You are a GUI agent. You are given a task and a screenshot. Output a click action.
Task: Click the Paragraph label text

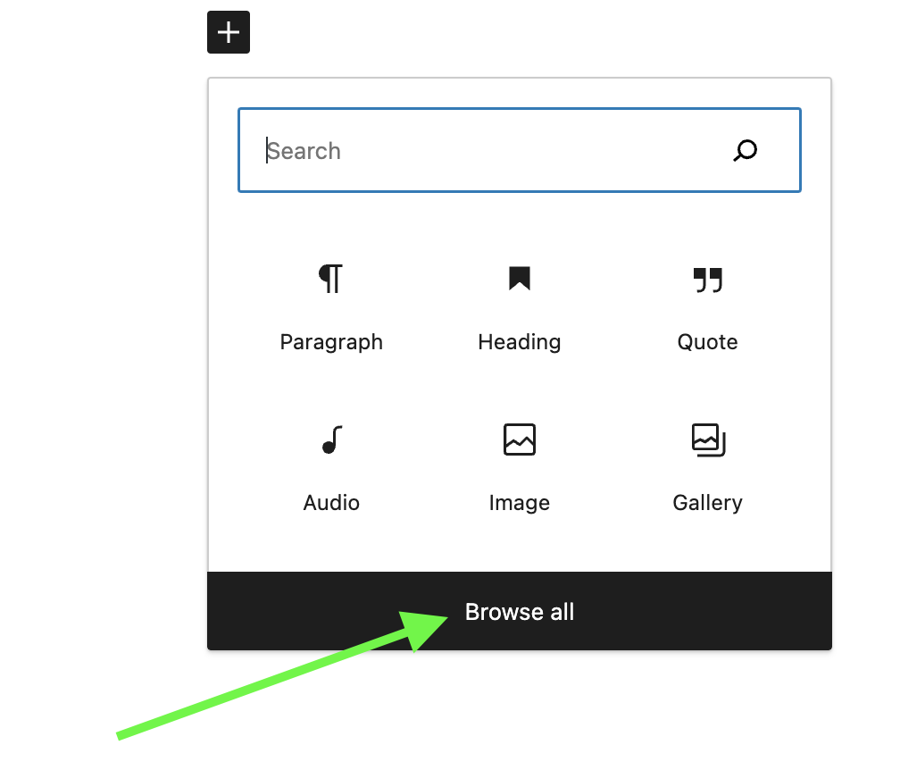(331, 341)
